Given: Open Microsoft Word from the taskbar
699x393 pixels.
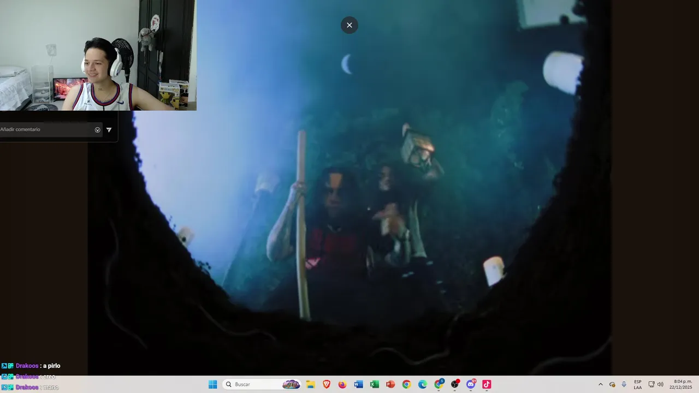Looking at the screenshot, I should tap(358, 384).
